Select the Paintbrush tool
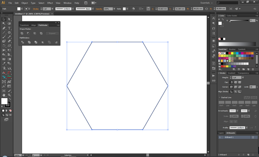The image size is (259, 157). point(4,37)
